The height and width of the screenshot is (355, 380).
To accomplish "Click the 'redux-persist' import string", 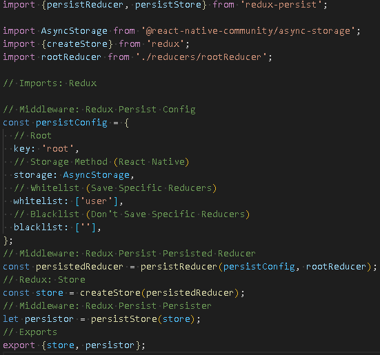I will [281, 5].
